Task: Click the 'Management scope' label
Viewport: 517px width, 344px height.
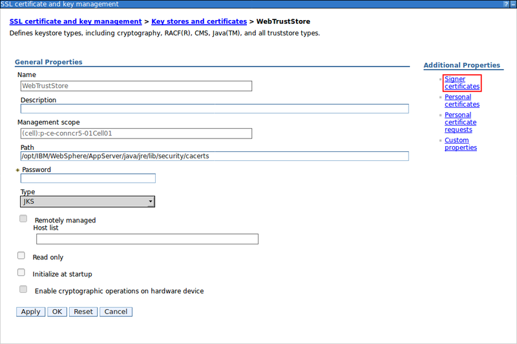Action: [48, 122]
